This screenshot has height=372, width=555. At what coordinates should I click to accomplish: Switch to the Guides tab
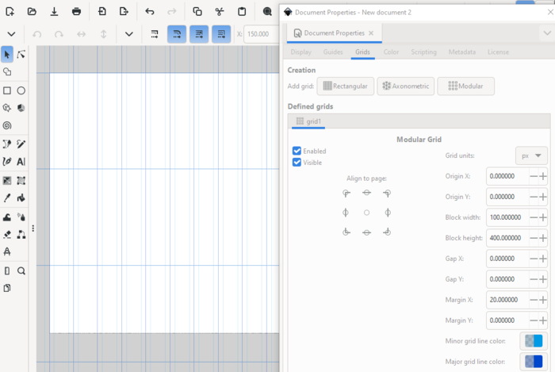tap(332, 52)
